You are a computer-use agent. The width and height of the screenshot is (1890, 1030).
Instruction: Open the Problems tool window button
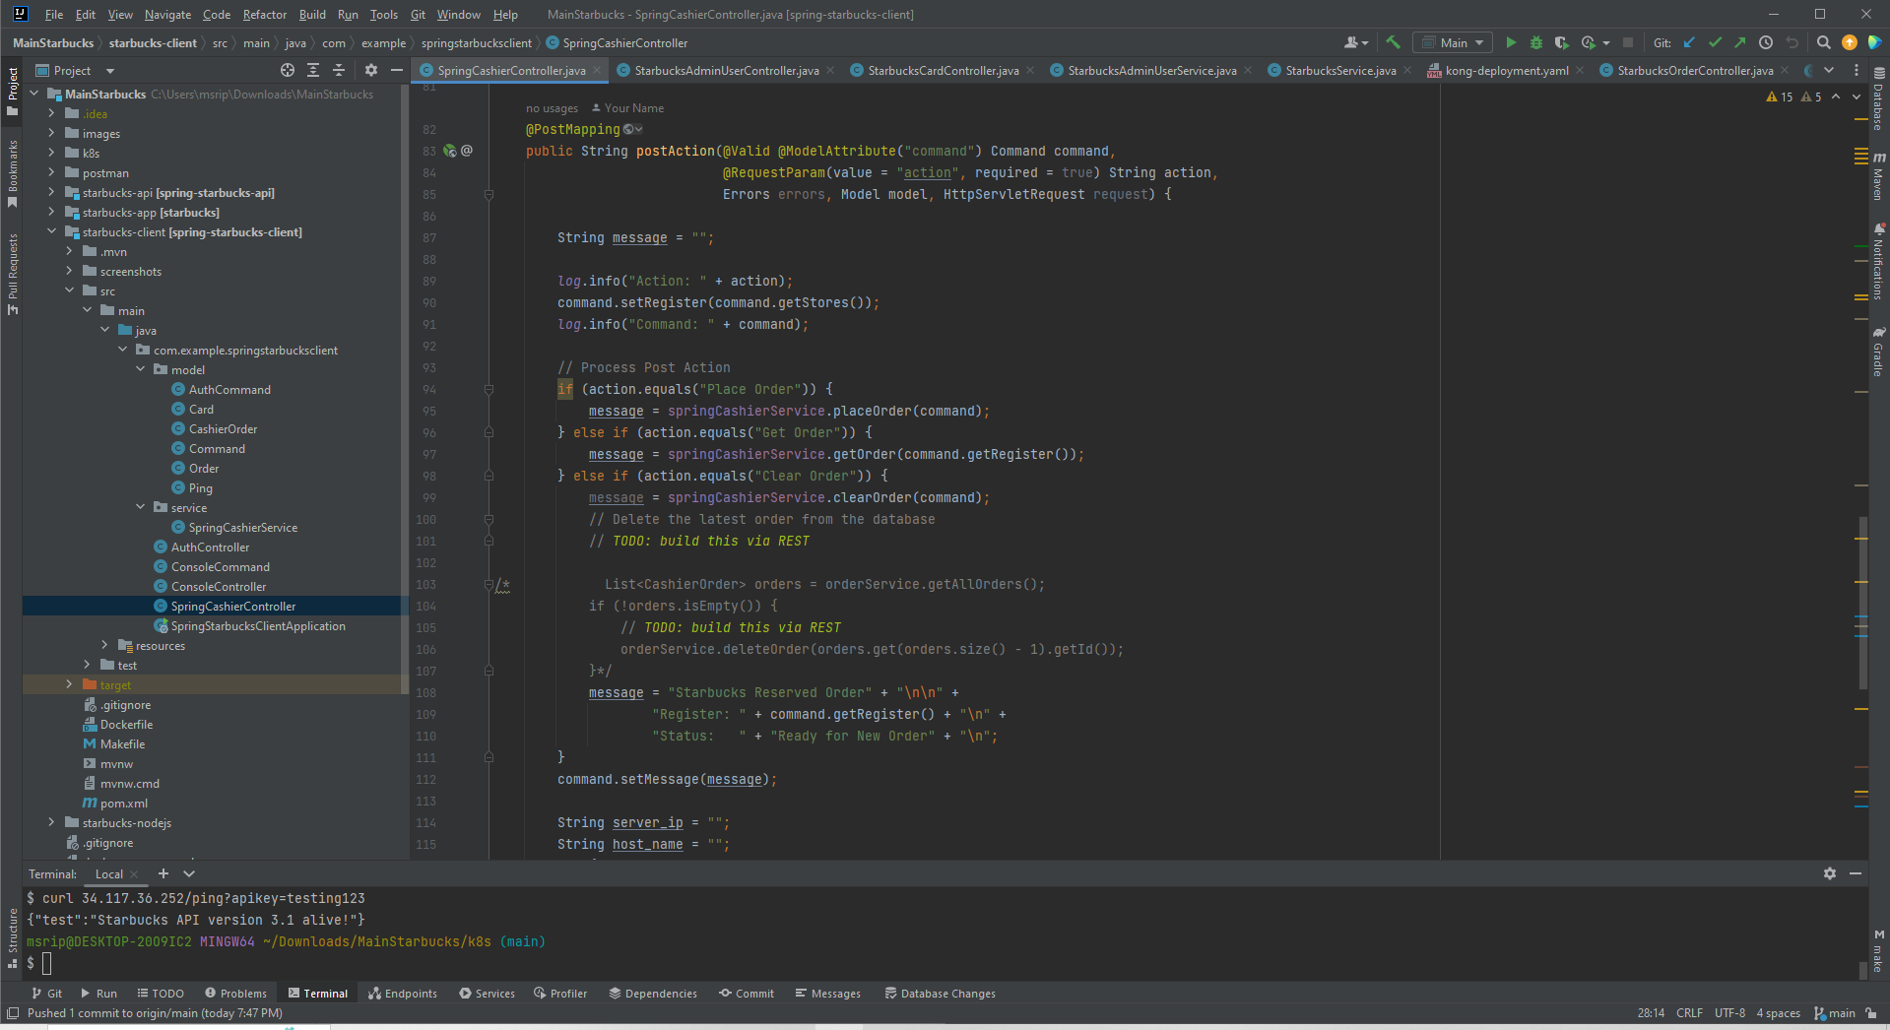click(235, 993)
